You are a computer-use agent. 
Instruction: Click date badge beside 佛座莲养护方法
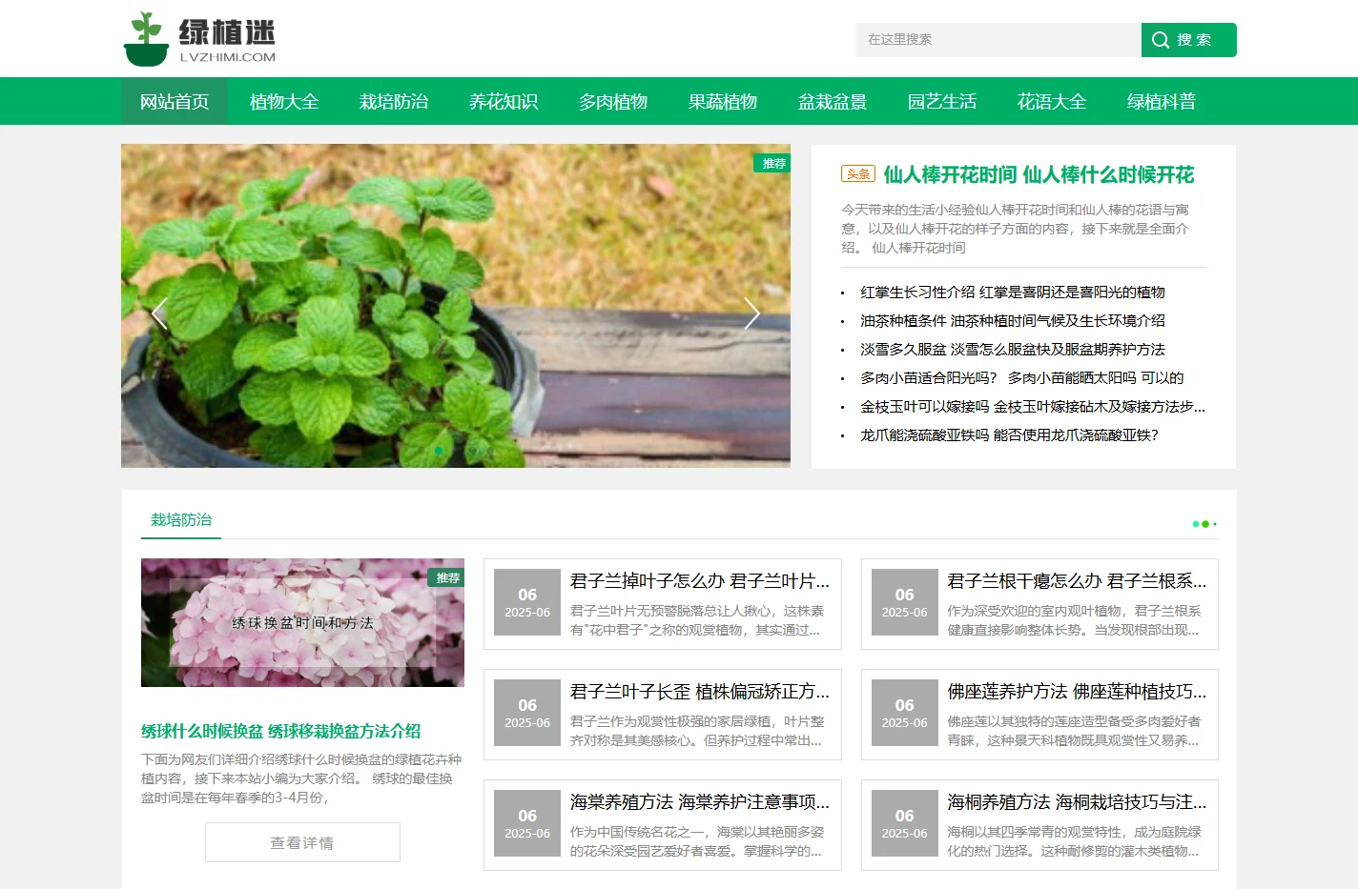[904, 714]
